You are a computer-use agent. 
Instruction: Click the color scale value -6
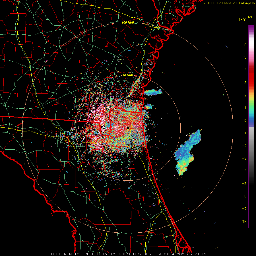[x=244, y=196]
